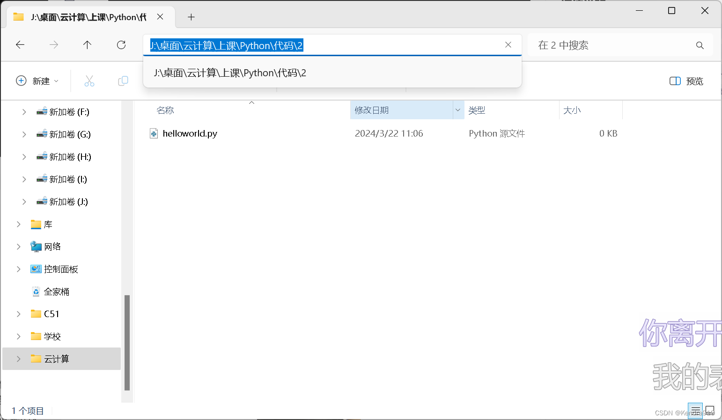Expand the 新加卷 (G:) drive
Screen dimensions: 722x420
coord(24,135)
